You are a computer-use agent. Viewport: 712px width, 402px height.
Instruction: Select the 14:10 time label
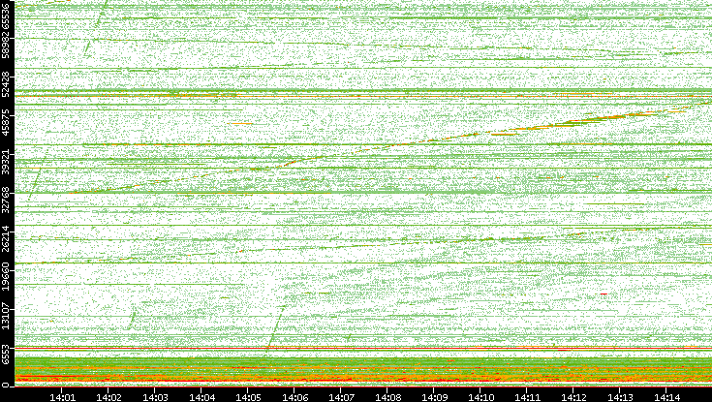click(x=480, y=396)
